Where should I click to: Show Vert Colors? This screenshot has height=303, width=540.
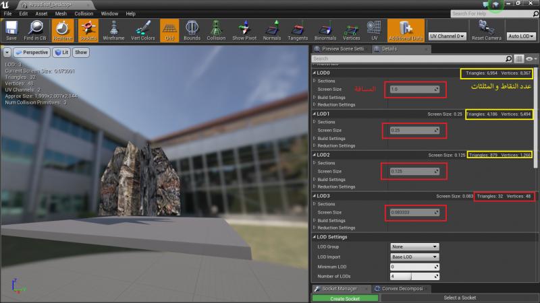pos(143,30)
